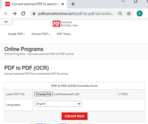
Task: Minimize the browser window
Action: coord(123,1)
